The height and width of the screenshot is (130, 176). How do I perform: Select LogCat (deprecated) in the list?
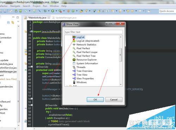click(x=88, y=41)
